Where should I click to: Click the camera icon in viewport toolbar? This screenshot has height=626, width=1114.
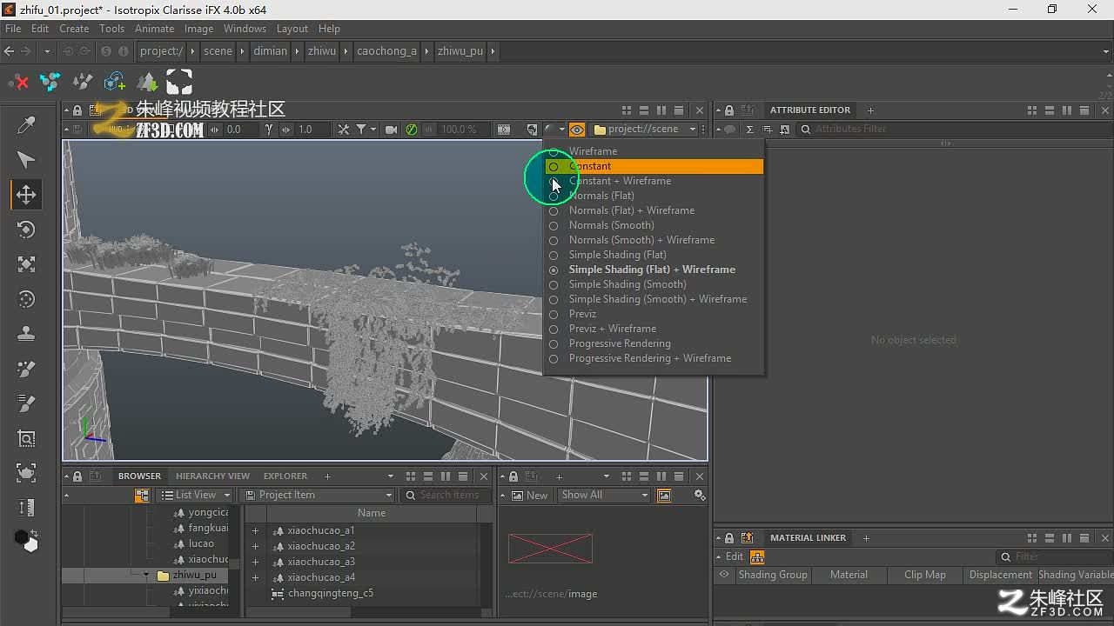[x=391, y=130]
